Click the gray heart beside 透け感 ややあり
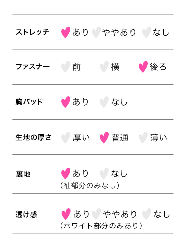Viewport: 185px width, 247px height. point(96,214)
